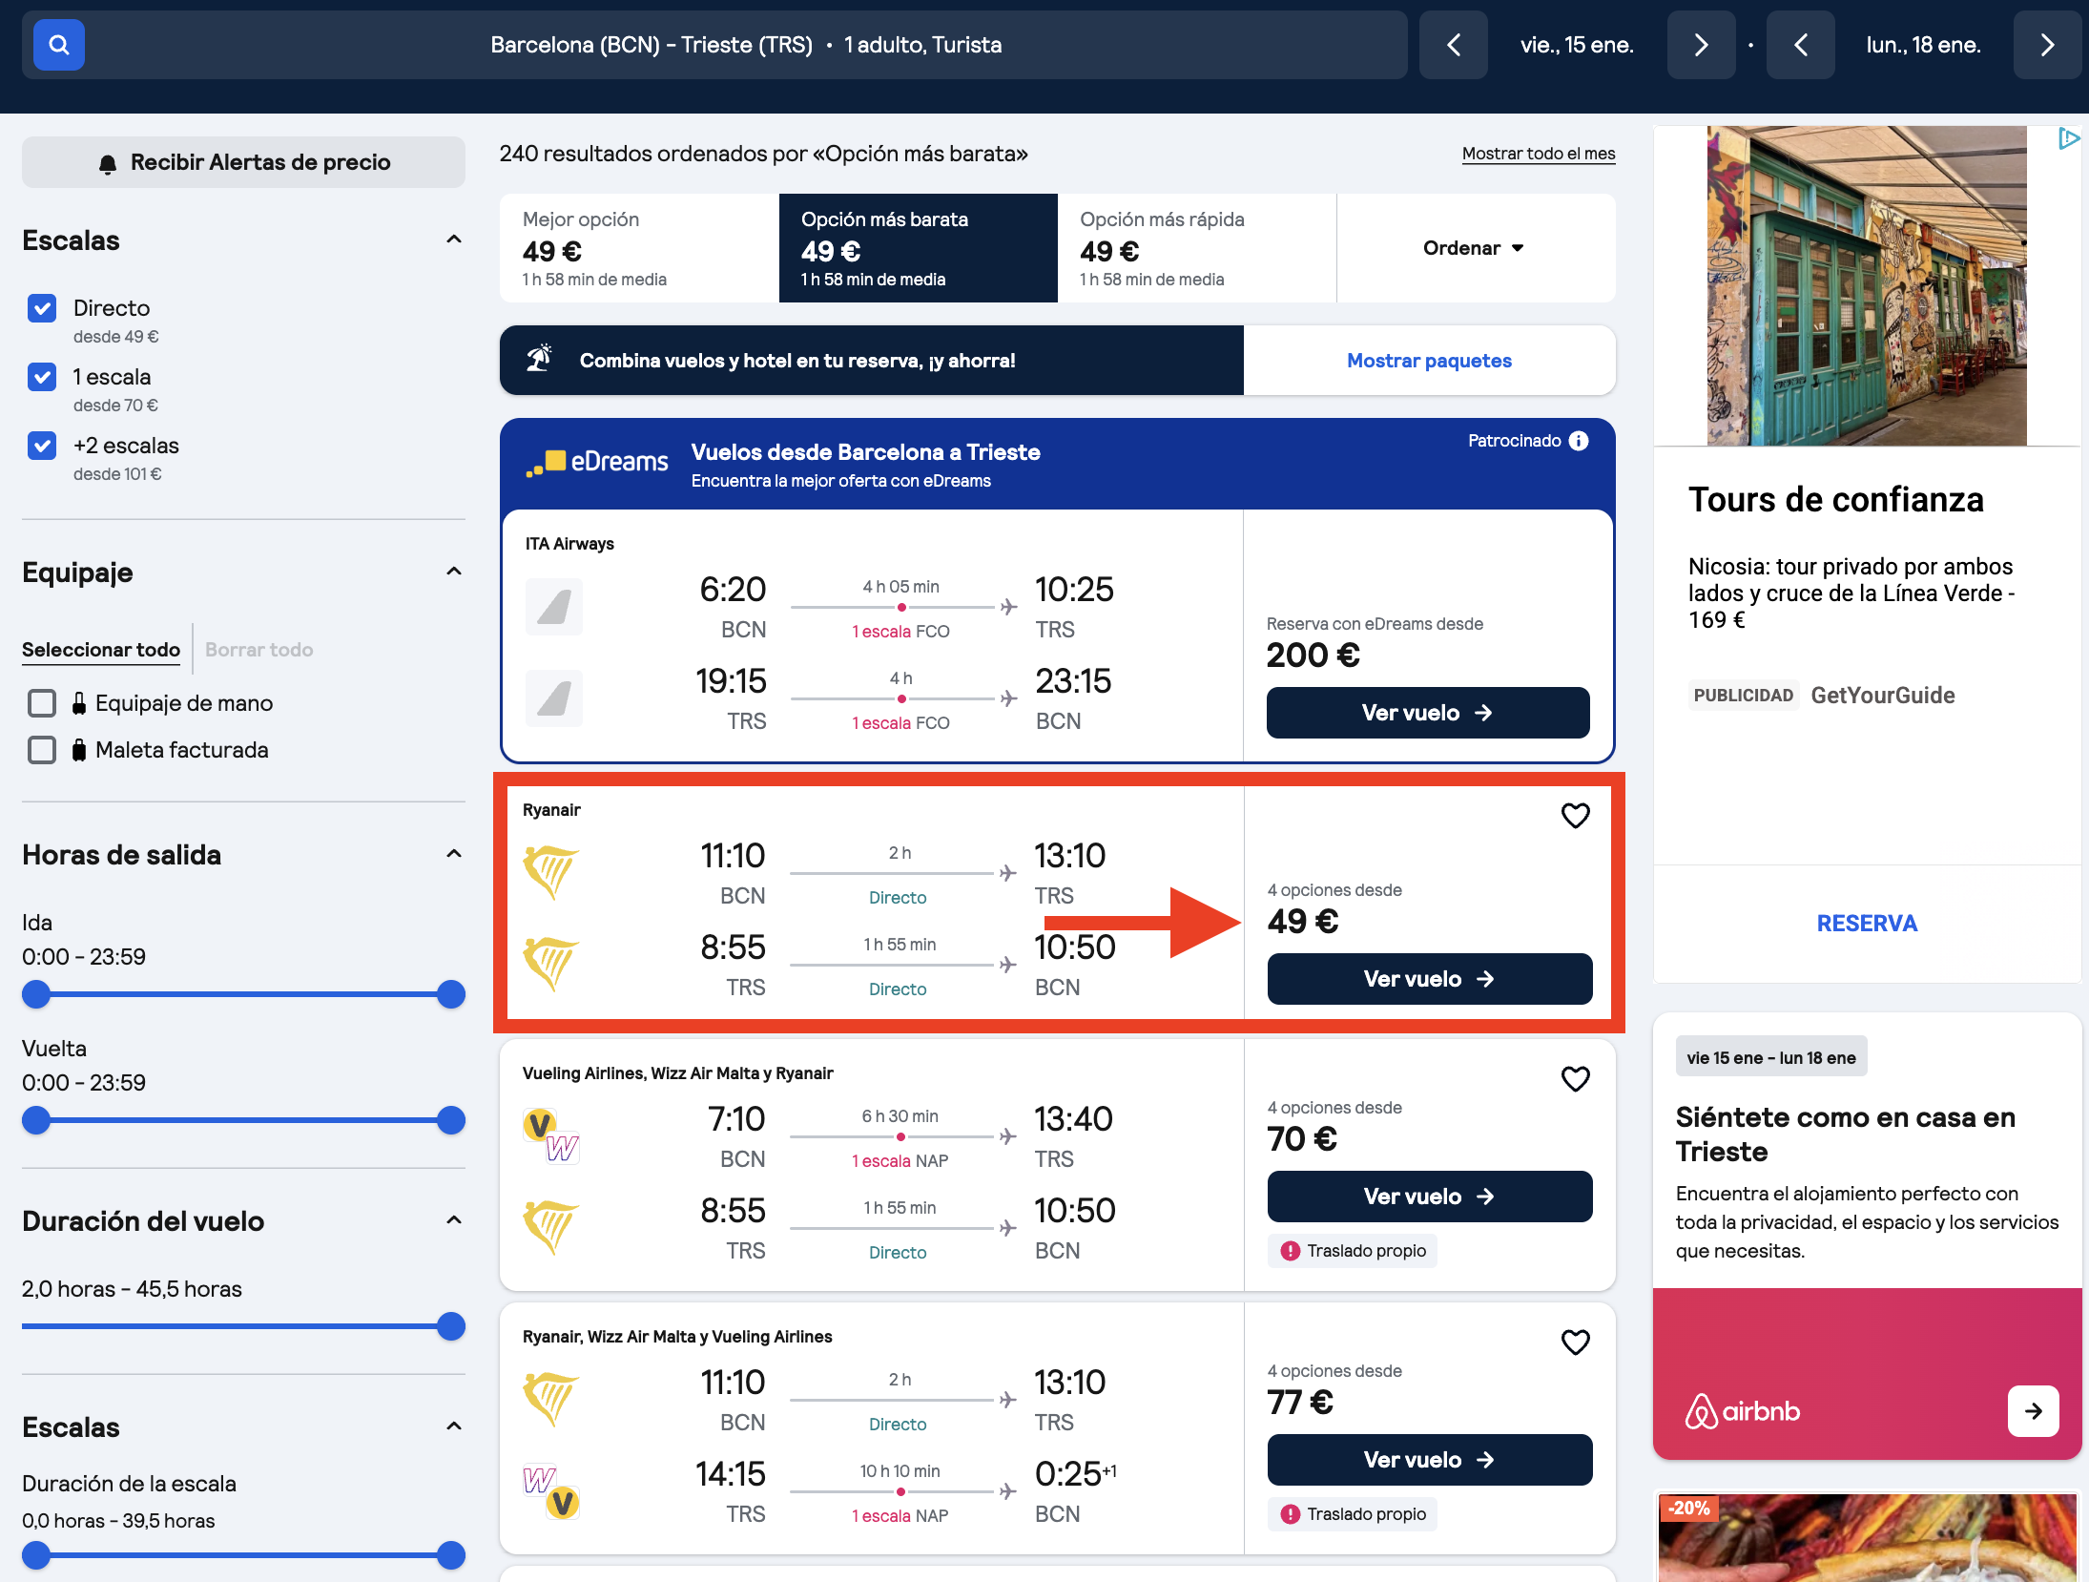
Task: Click the blue search magnifier icon
Action: click(x=59, y=45)
